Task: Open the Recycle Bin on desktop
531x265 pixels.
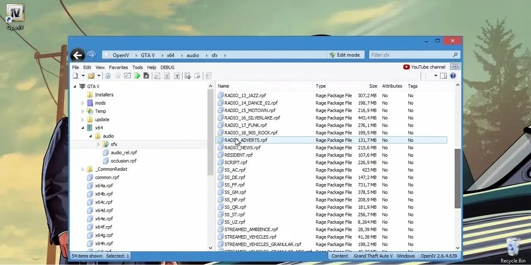Action: (x=513, y=250)
